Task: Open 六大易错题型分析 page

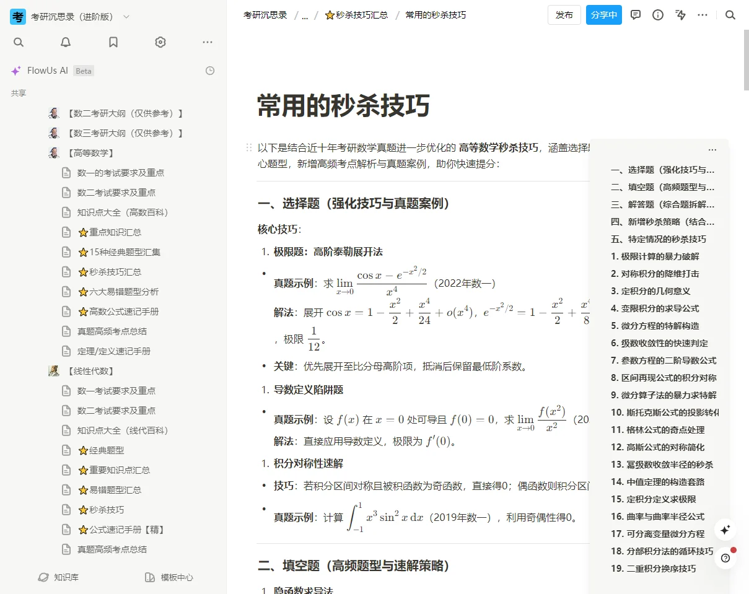Action: 118,292
